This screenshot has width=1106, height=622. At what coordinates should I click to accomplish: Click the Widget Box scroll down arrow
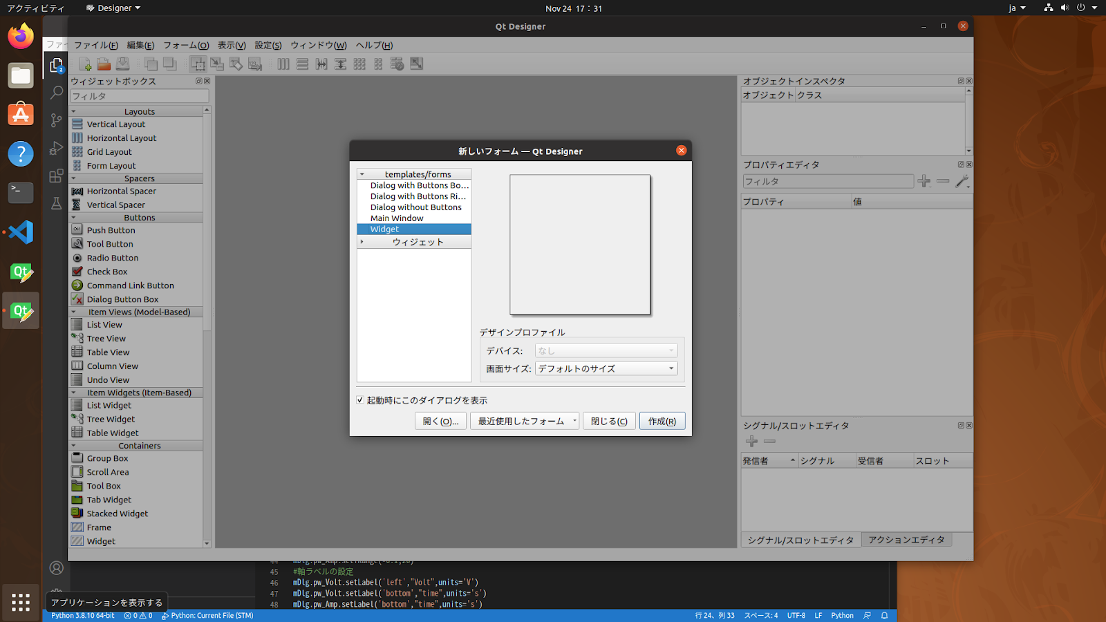[x=207, y=544]
